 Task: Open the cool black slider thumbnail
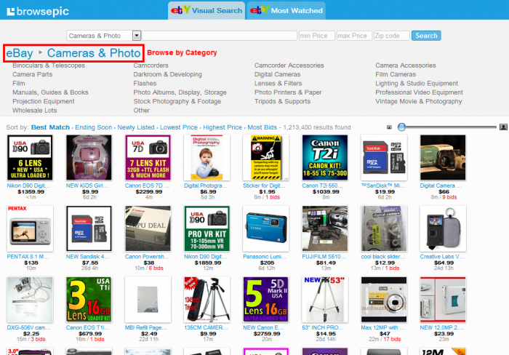pos(384,228)
